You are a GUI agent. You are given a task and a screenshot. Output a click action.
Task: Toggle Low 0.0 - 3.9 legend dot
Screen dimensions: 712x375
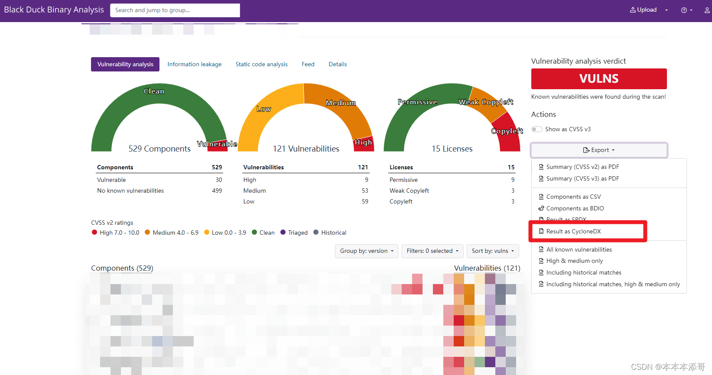[207, 232]
